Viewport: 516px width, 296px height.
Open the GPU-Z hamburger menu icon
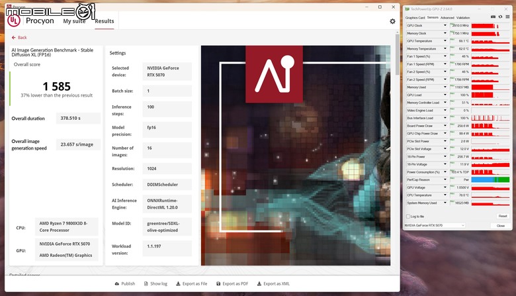tap(507, 17)
